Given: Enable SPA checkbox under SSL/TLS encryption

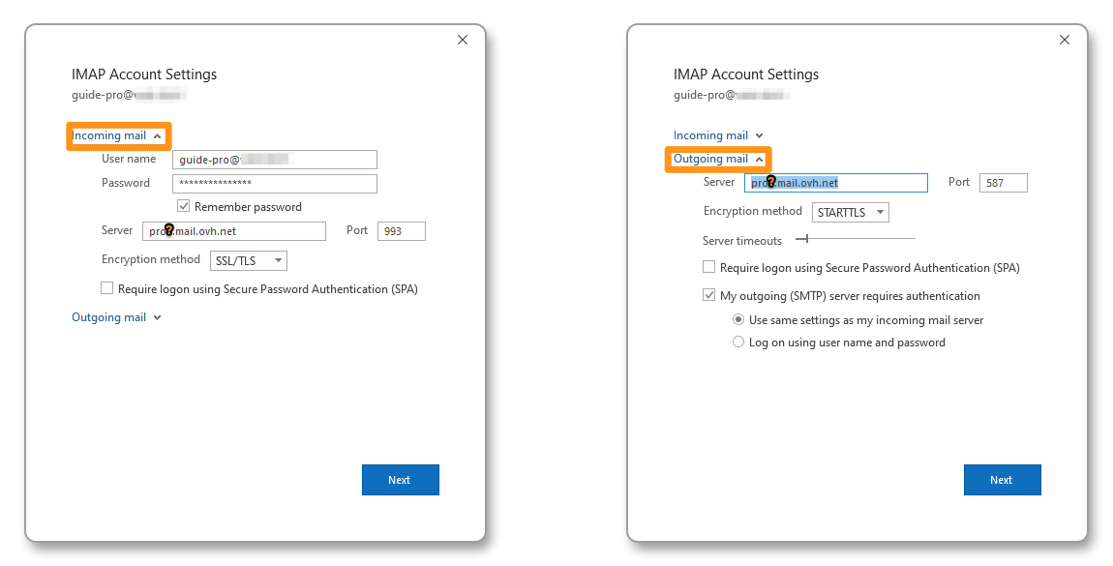Looking at the screenshot, I should (x=107, y=288).
